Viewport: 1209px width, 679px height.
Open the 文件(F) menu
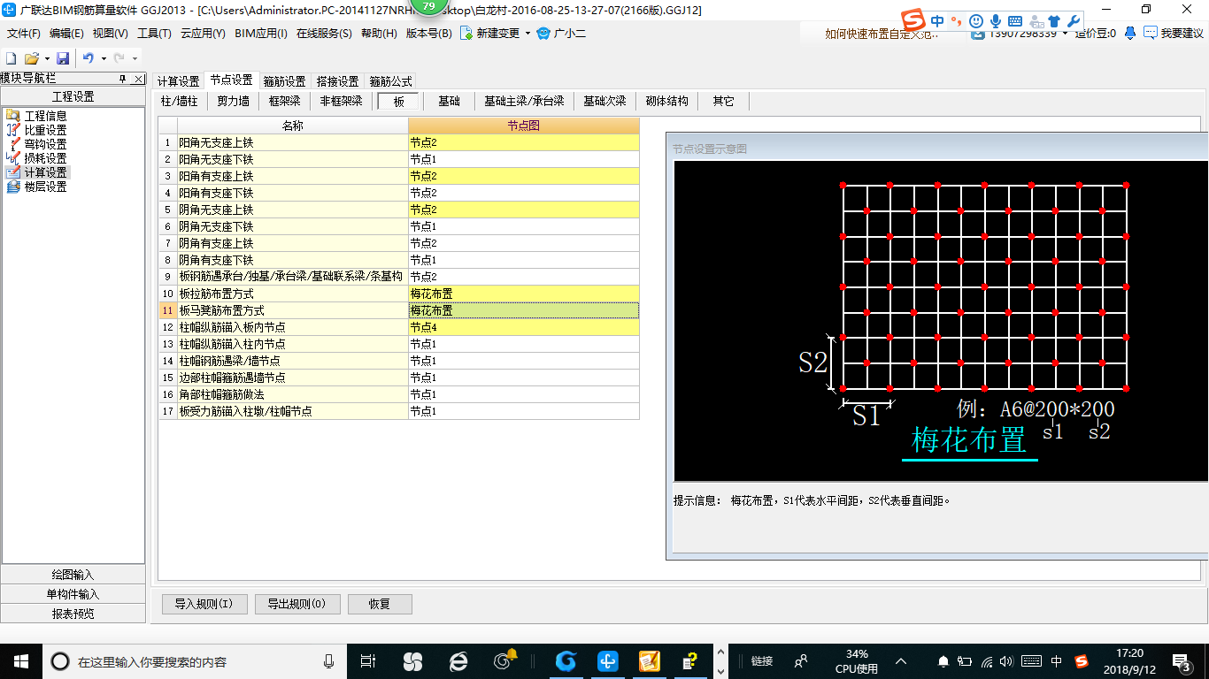(x=24, y=33)
